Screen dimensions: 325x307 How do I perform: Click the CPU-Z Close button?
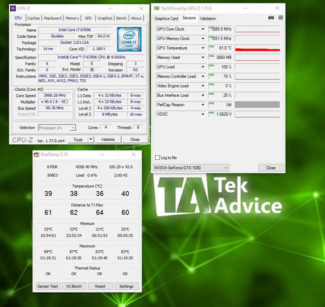coord(135,140)
